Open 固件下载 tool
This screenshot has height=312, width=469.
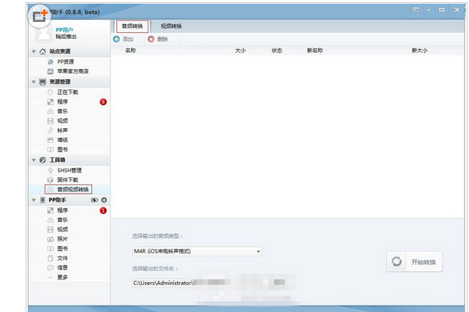point(70,180)
